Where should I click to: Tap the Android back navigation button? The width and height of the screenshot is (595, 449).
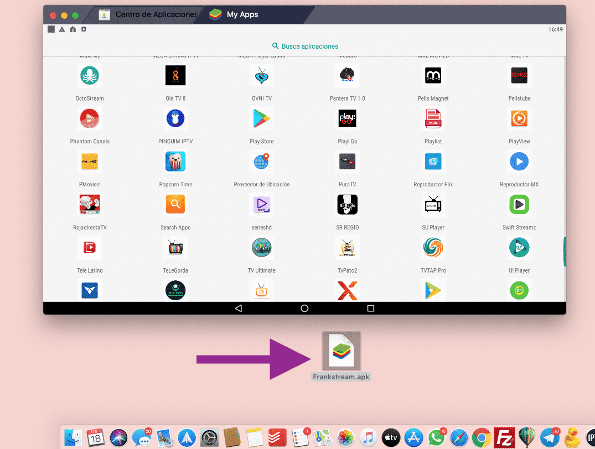click(239, 309)
